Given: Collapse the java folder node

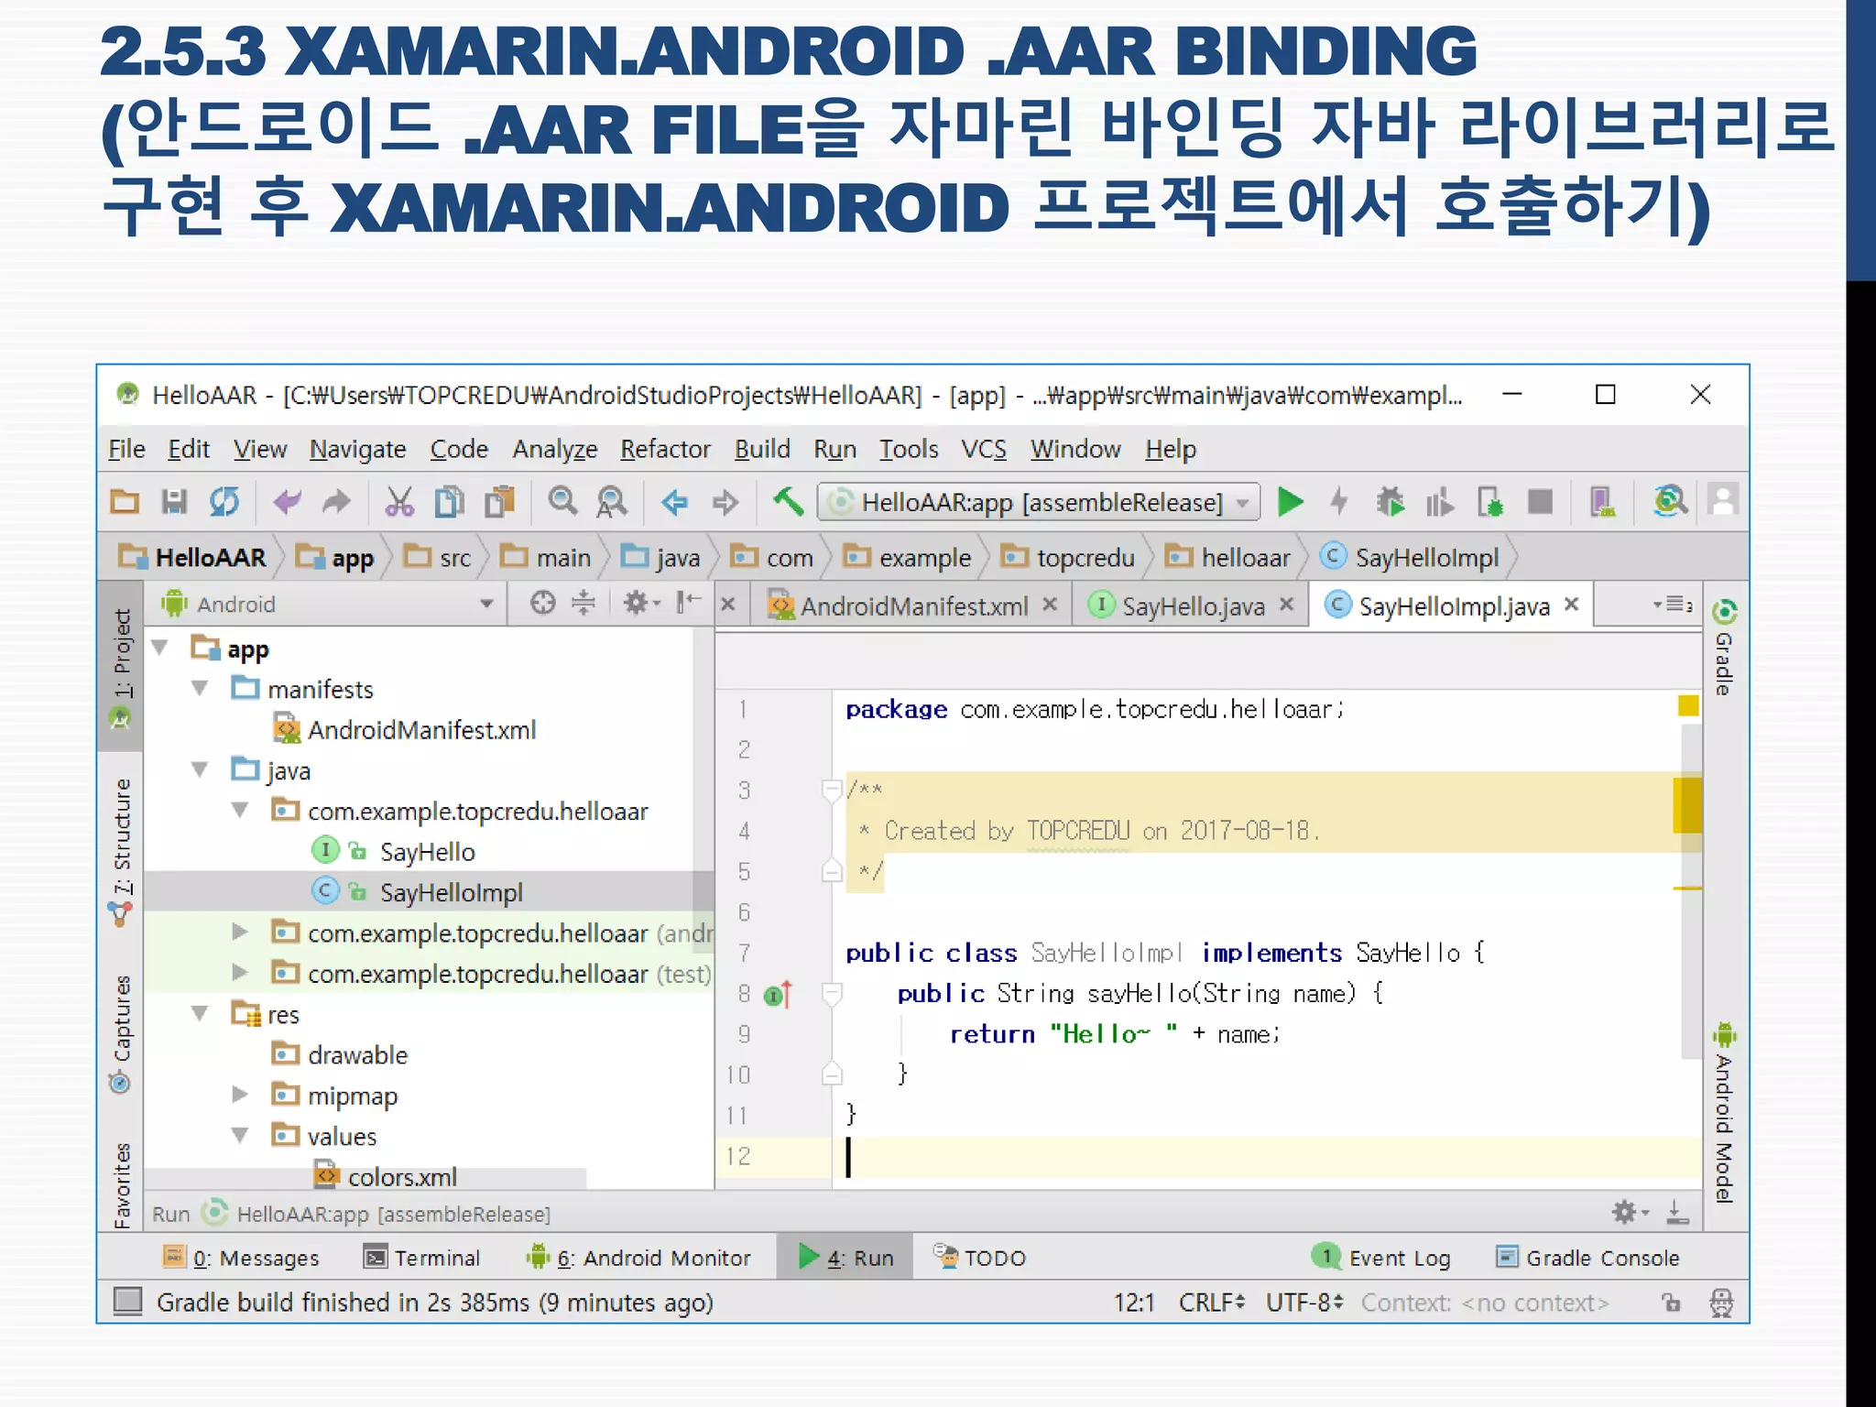Looking at the screenshot, I should 201,770.
